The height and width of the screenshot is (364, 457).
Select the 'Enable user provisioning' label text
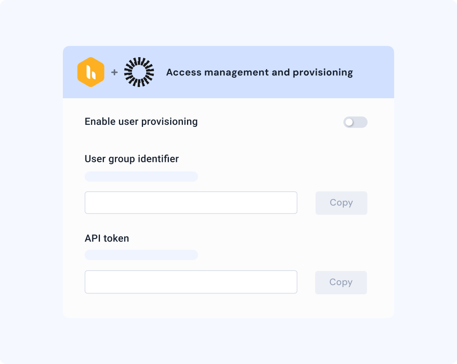coord(141,121)
